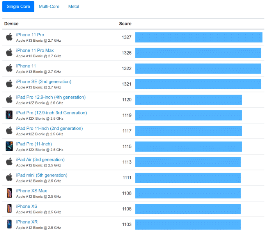
Task: Open iPhone SE (2nd generation) link
Action: [x=44, y=81]
